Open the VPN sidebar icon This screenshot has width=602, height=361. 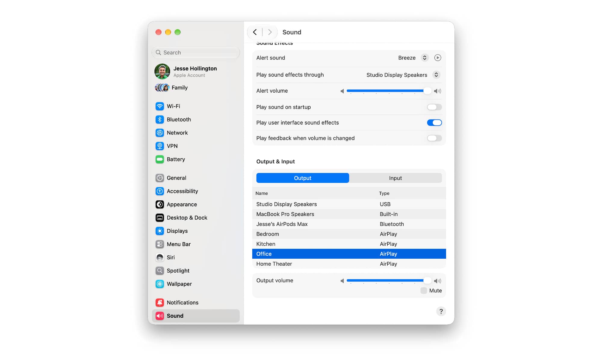[x=160, y=146]
